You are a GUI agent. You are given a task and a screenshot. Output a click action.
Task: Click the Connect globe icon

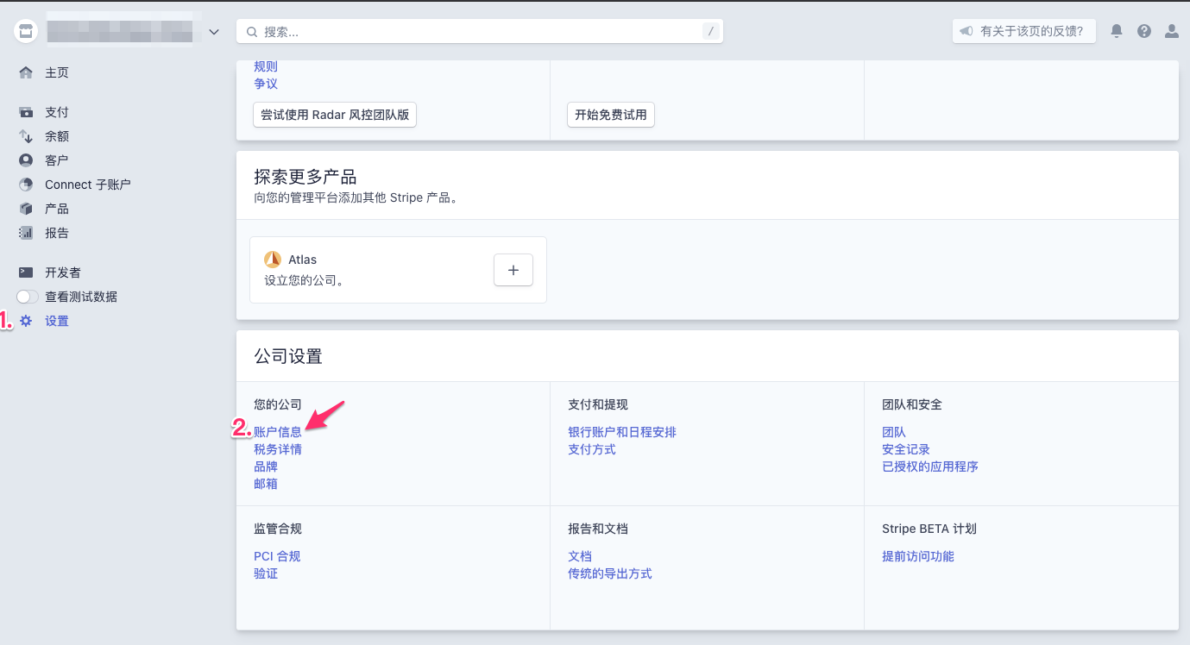point(26,185)
